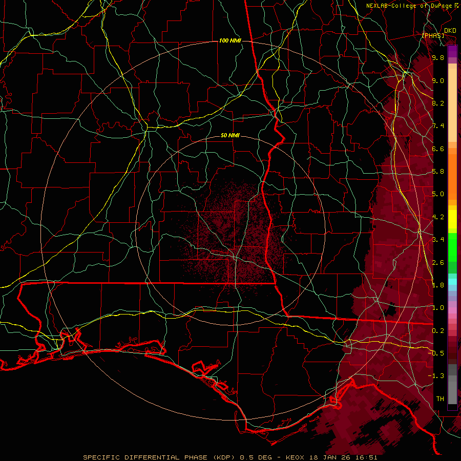Click the 7.4 scale value
461x461 pixels.
coord(438,126)
